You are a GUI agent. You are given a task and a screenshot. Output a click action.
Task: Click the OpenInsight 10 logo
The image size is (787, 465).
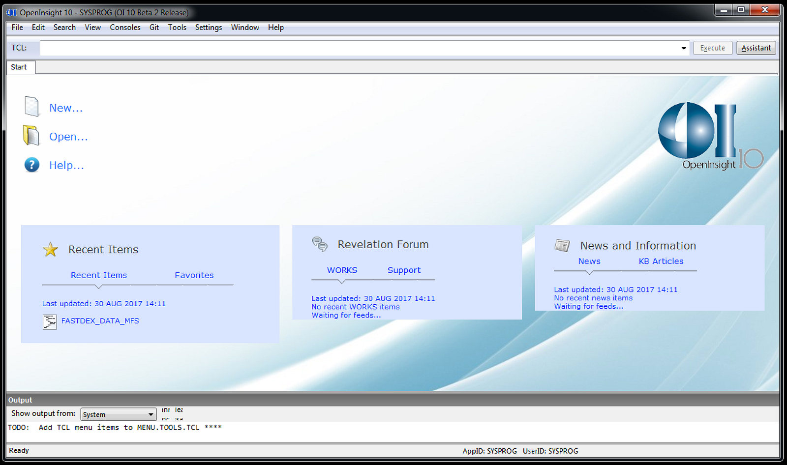[x=711, y=136]
